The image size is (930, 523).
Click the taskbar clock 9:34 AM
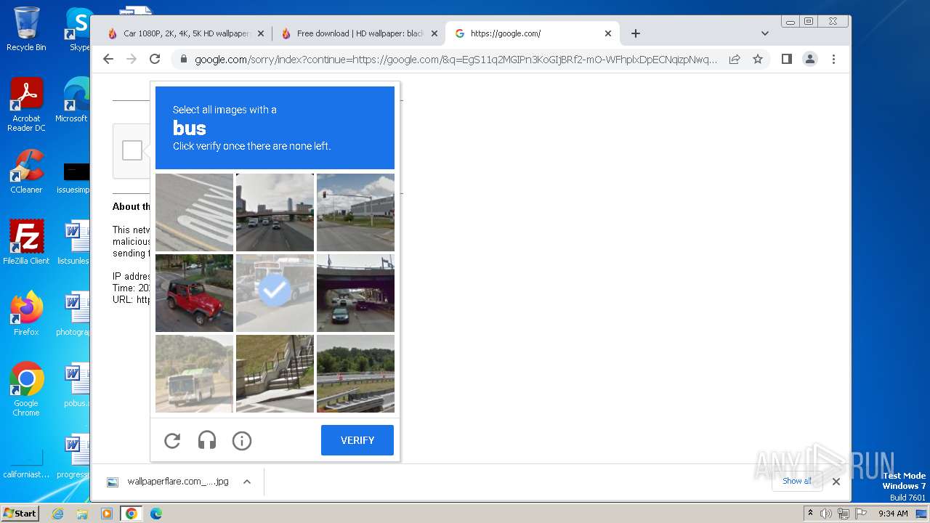[x=893, y=514]
